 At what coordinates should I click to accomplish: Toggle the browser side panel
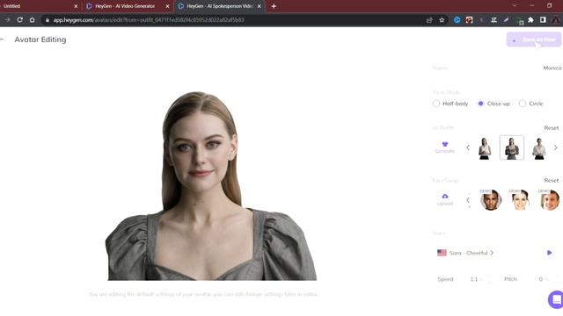[x=543, y=20]
